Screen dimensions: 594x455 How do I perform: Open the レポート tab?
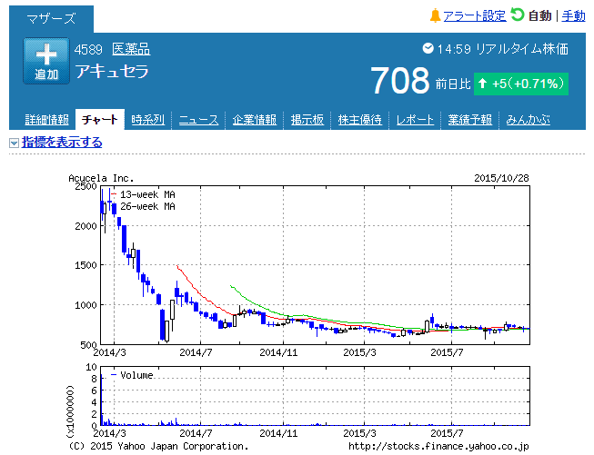click(x=415, y=120)
